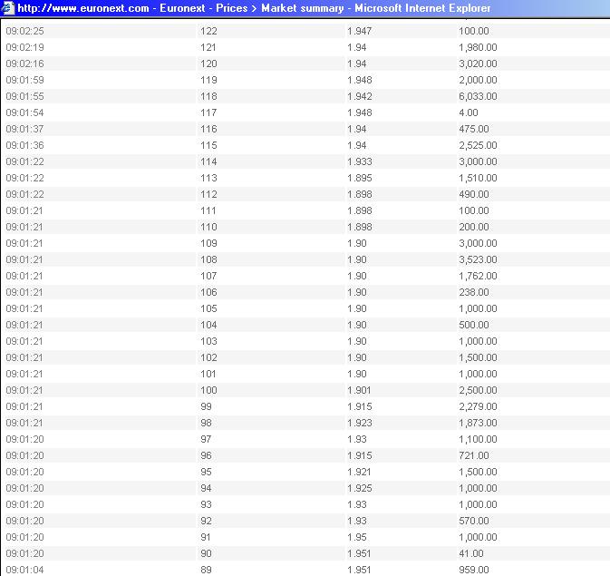The height and width of the screenshot is (576, 610).
Task: Click the price 1.901 in row 100
Action: point(359,391)
